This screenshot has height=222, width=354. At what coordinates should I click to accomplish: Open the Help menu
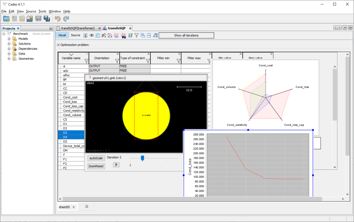pyautogui.click(x=67, y=11)
